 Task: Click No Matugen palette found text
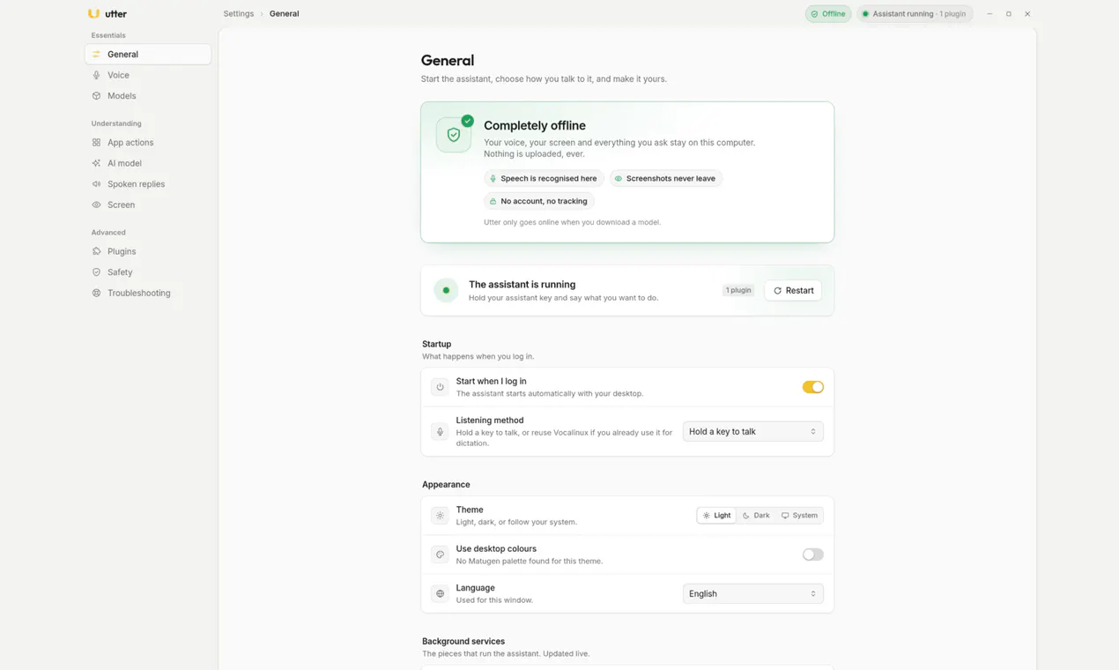point(529,562)
